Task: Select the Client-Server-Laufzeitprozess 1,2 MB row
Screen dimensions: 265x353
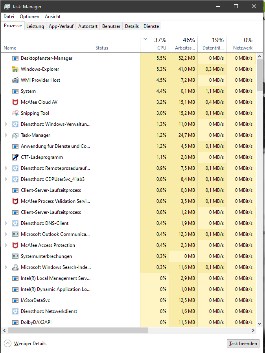Action: pyautogui.click(x=128, y=212)
